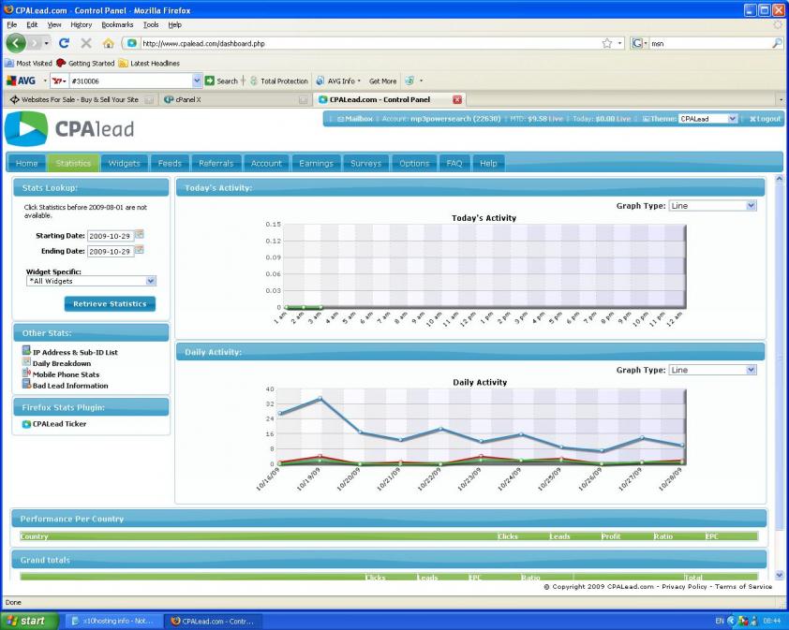Click the search magnifier icon in Firefox
The height and width of the screenshot is (630, 789).
pyautogui.click(x=777, y=43)
